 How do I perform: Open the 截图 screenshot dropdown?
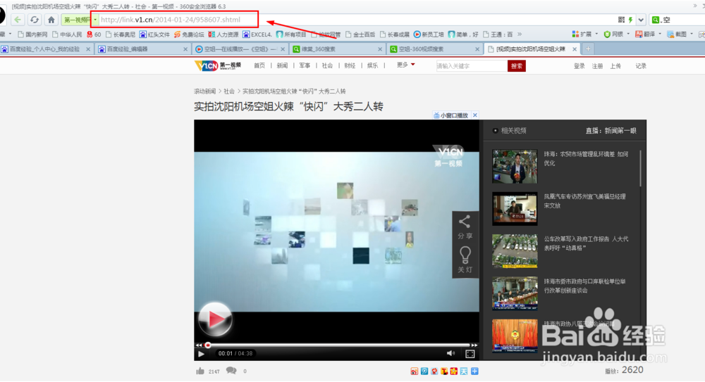pyautogui.click(x=680, y=34)
